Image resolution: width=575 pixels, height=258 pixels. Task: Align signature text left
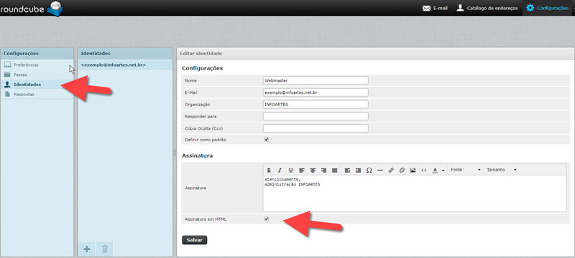point(302,171)
